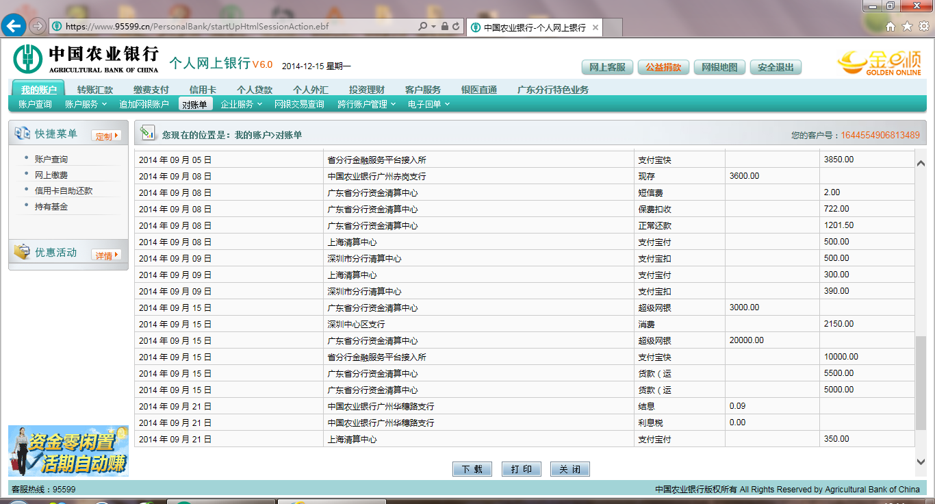The width and height of the screenshot is (935, 504).
Task: Click the 下载 button
Action: tap(472, 469)
